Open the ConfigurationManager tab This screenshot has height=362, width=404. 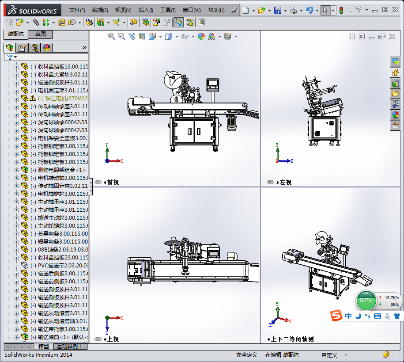(34, 48)
